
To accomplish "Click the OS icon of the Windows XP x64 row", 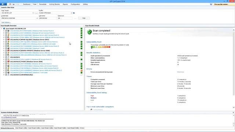I will [8, 33].
